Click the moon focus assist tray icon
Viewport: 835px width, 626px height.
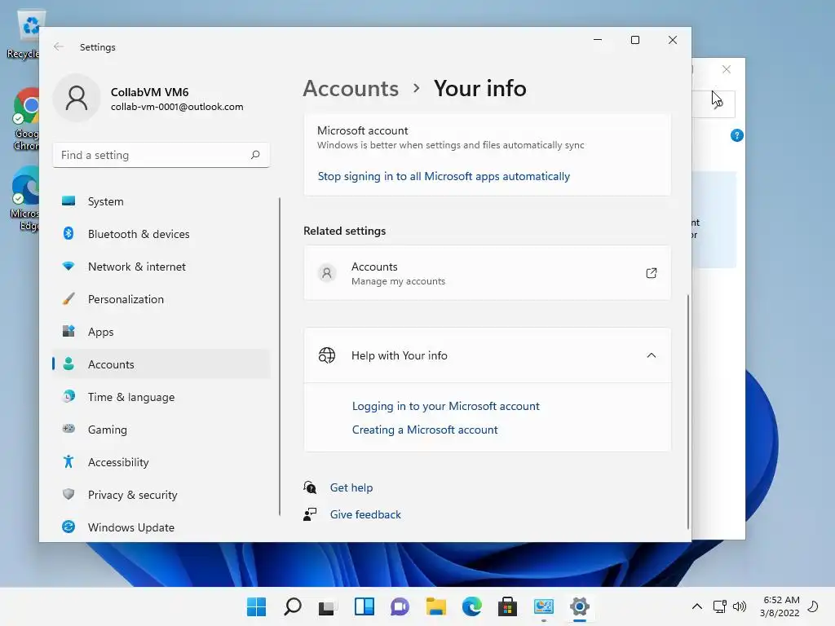[x=813, y=606]
